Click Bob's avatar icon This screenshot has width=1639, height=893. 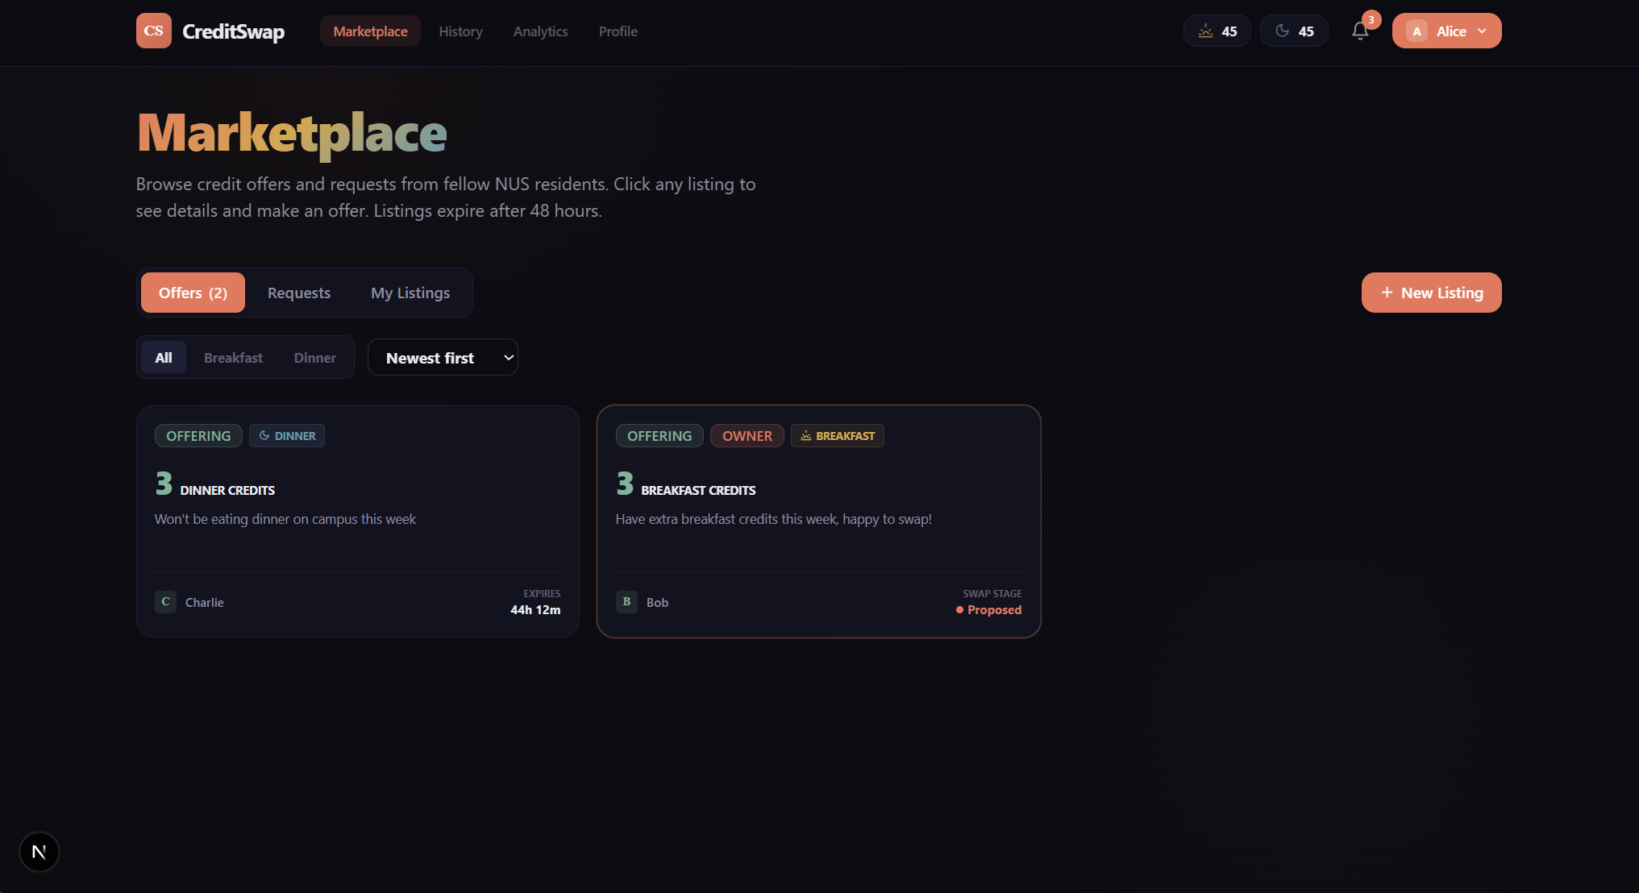tap(626, 602)
